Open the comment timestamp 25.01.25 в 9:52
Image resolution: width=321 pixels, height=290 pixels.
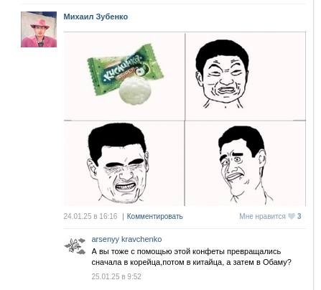[116, 276]
